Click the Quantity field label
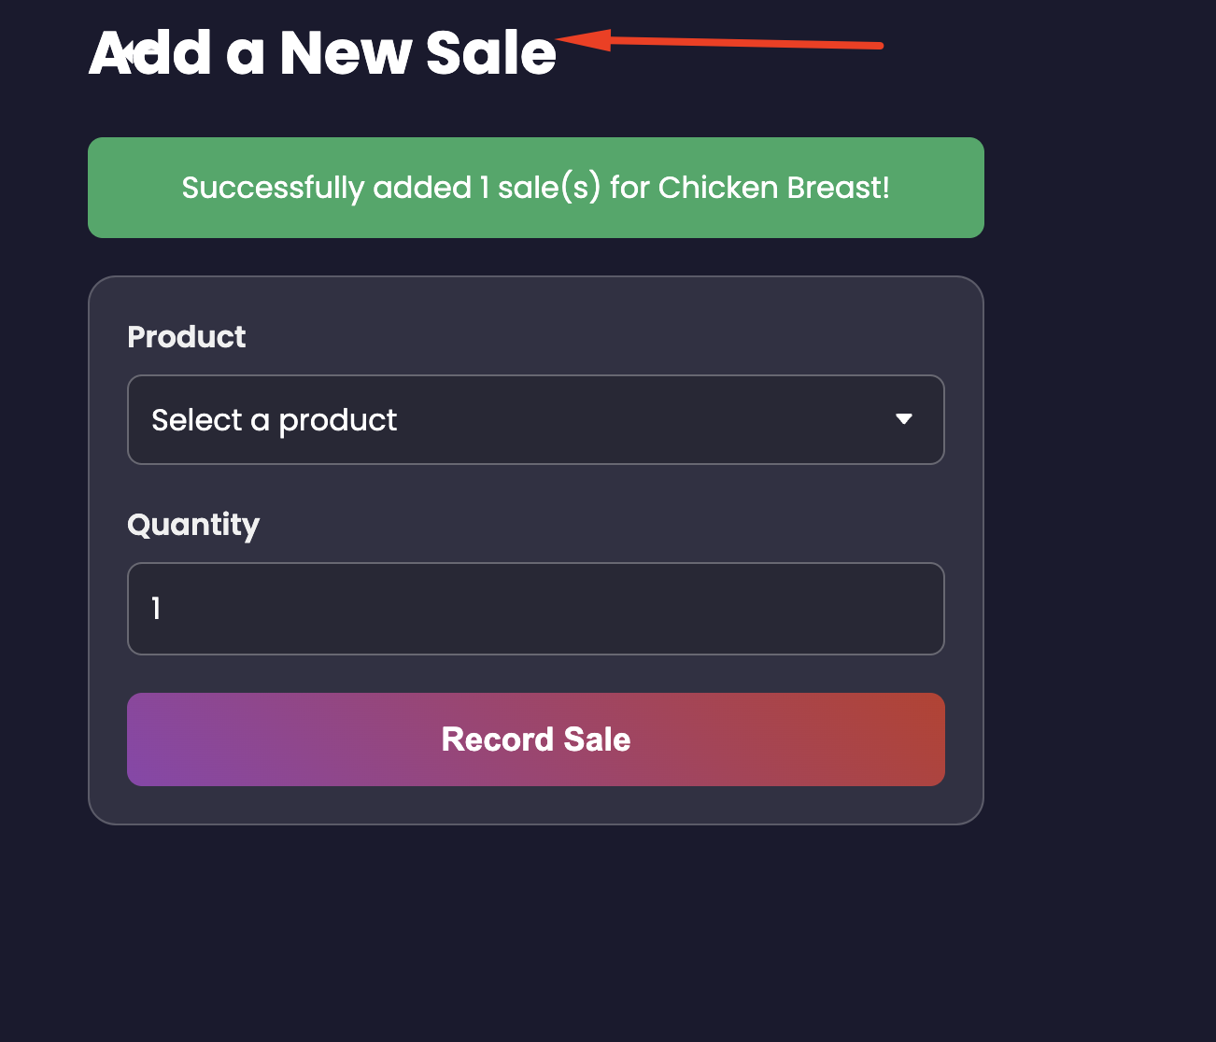 pyautogui.click(x=193, y=525)
